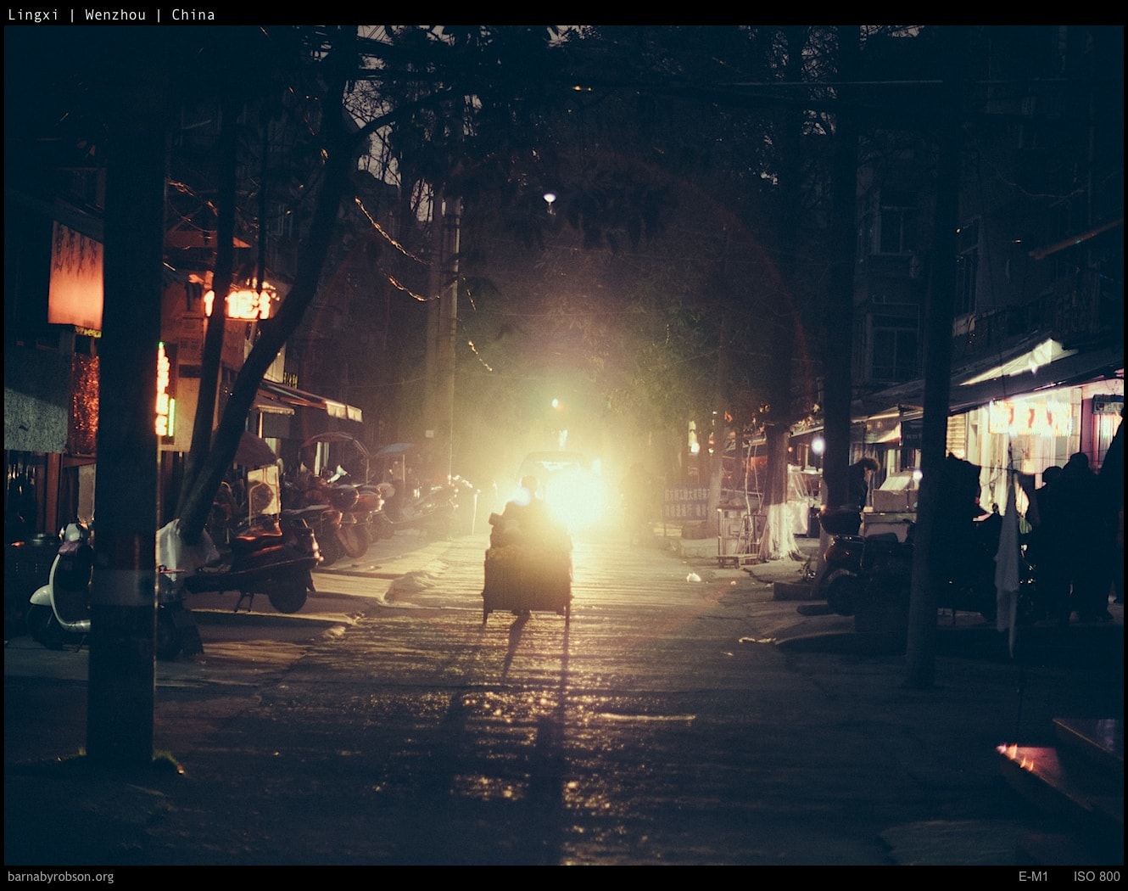
Task: Click the 'E-M1' camera label
Action: (x=1033, y=877)
